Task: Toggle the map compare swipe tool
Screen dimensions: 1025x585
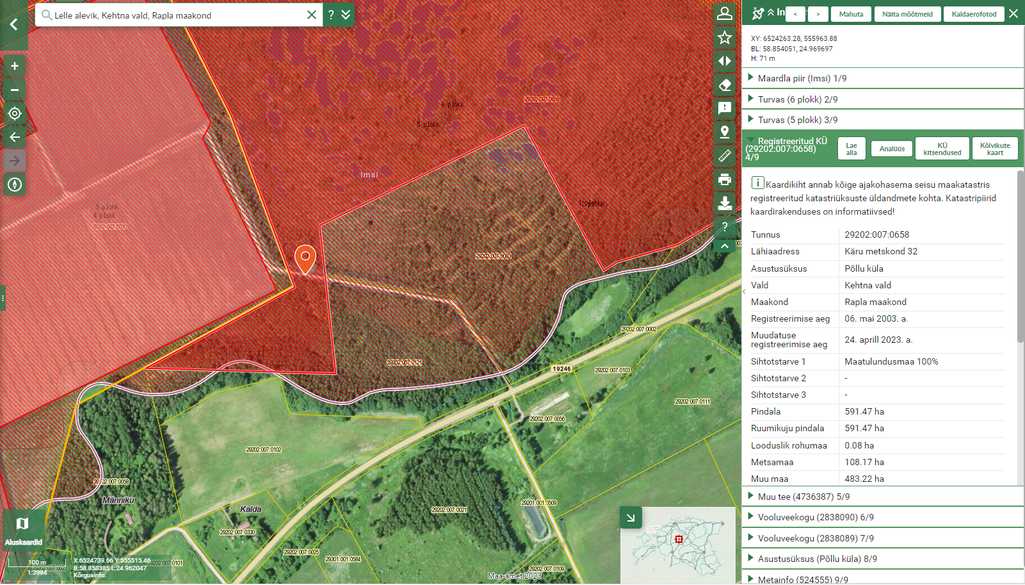Action: 725,61
